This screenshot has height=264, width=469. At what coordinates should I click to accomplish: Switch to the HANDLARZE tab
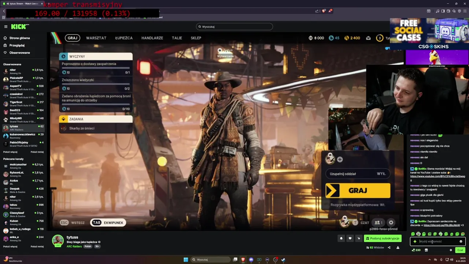click(x=152, y=38)
